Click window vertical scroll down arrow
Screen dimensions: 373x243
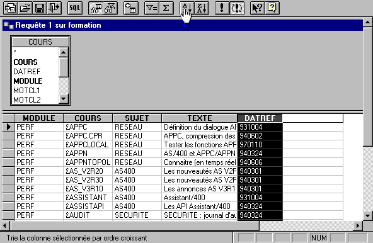368,216
